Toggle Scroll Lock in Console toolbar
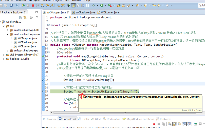 175,124
